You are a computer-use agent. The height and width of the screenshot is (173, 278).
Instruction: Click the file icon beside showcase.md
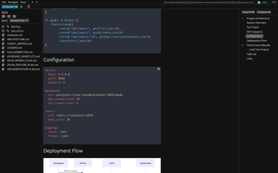tap(3, 35)
